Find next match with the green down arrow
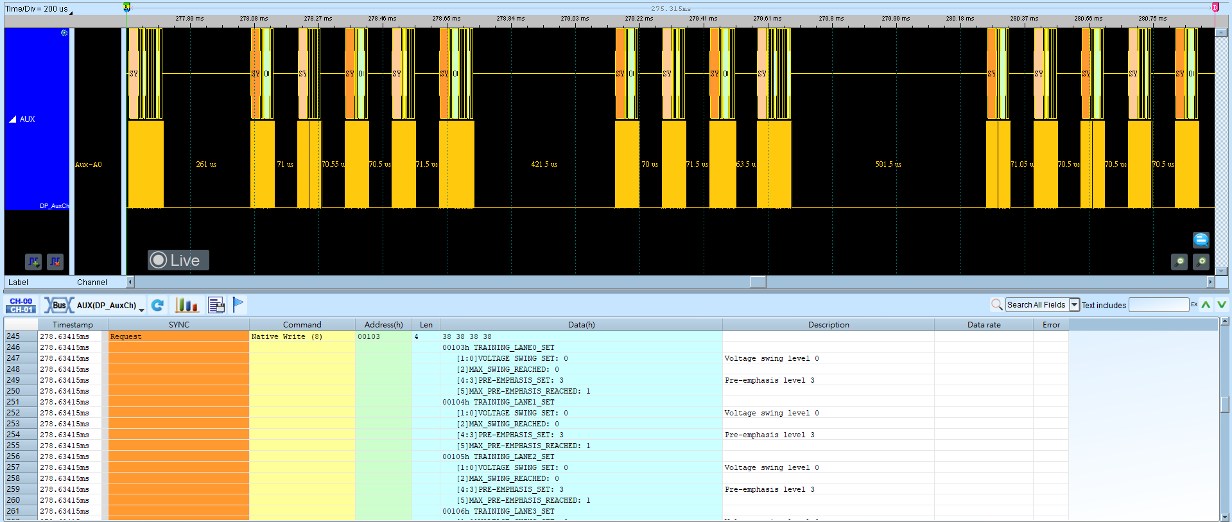The height and width of the screenshot is (522, 1232). [1222, 305]
